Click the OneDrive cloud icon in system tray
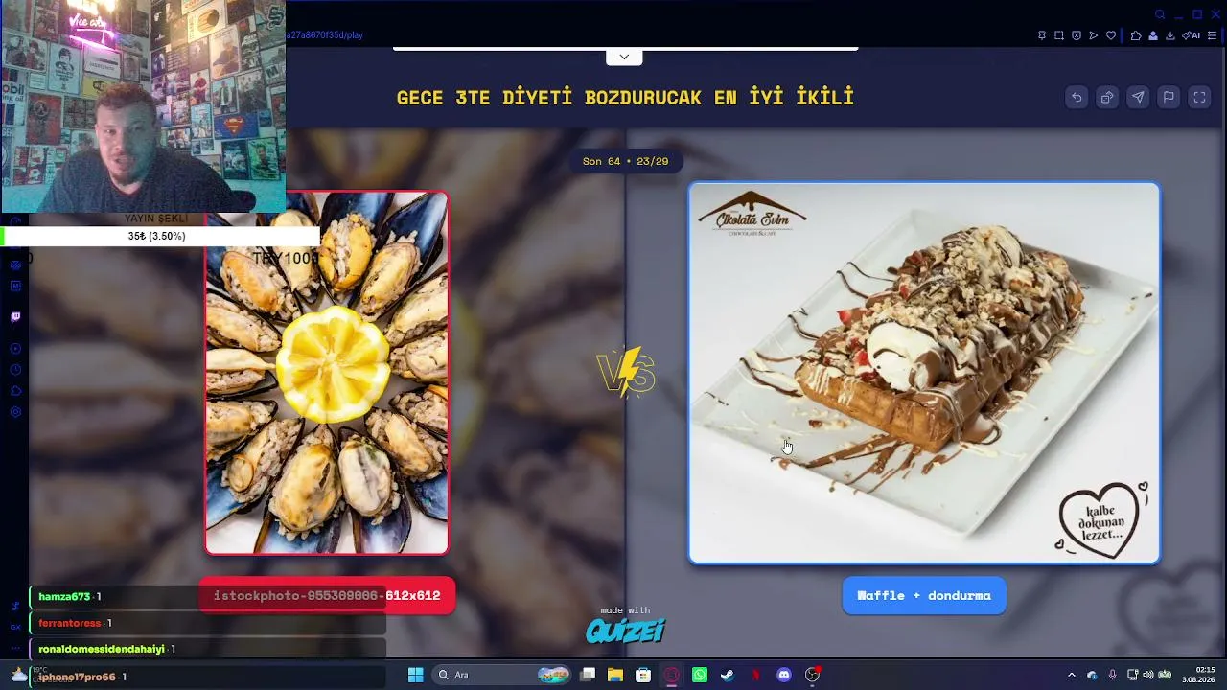 pos(1092,675)
